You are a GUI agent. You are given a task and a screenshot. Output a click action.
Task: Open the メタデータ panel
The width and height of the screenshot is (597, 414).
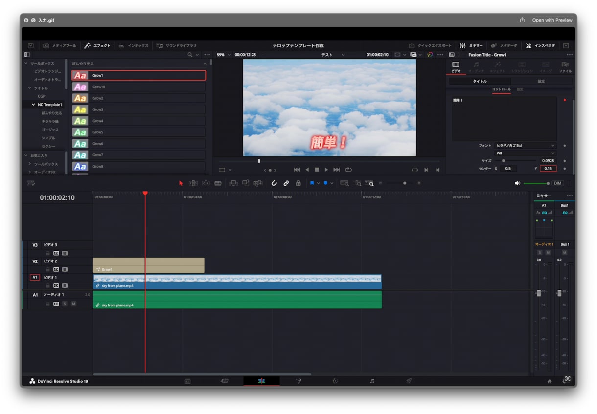504,45
